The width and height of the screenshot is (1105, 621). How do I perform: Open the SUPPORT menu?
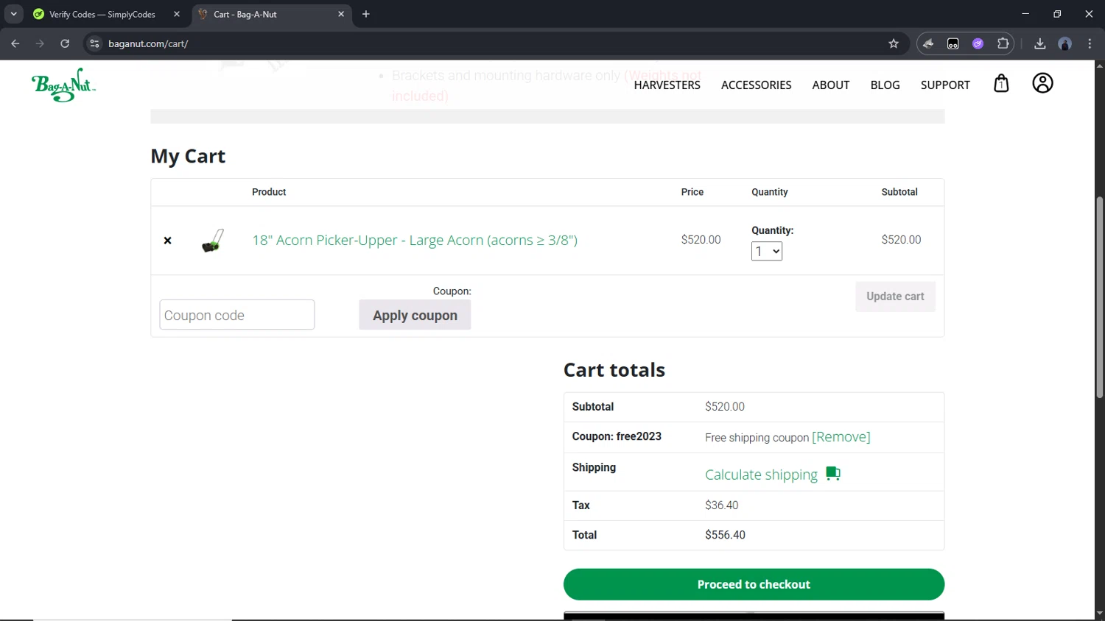(945, 85)
